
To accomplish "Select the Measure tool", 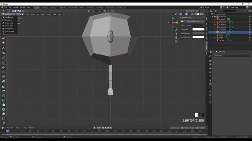I will [x=4, y=52].
